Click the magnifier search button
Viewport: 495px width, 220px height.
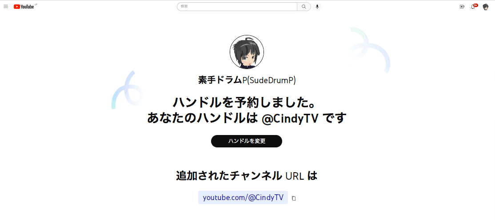point(304,7)
